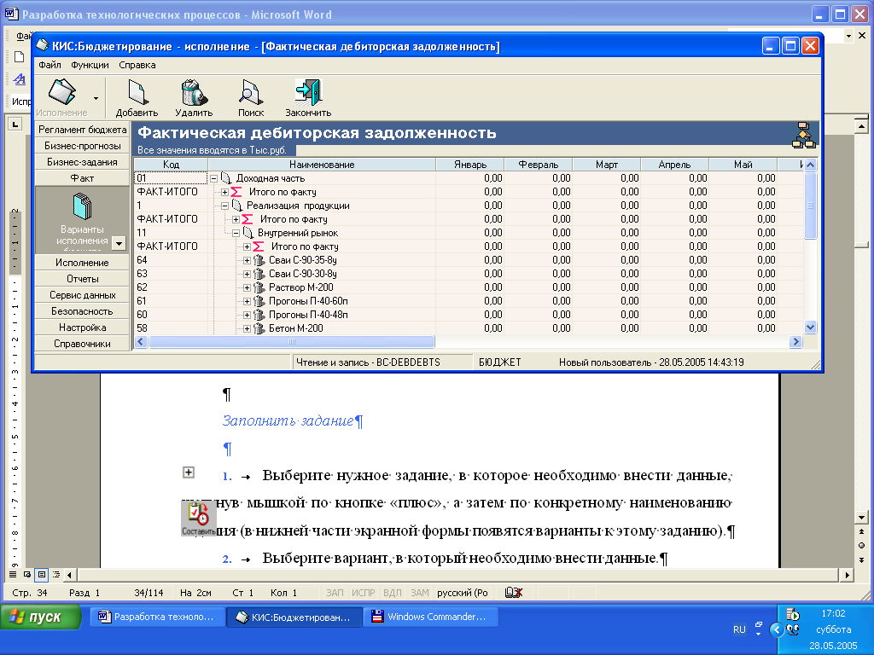Click the structure diagram icon in header
This screenshot has width=874, height=655.
(x=804, y=136)
